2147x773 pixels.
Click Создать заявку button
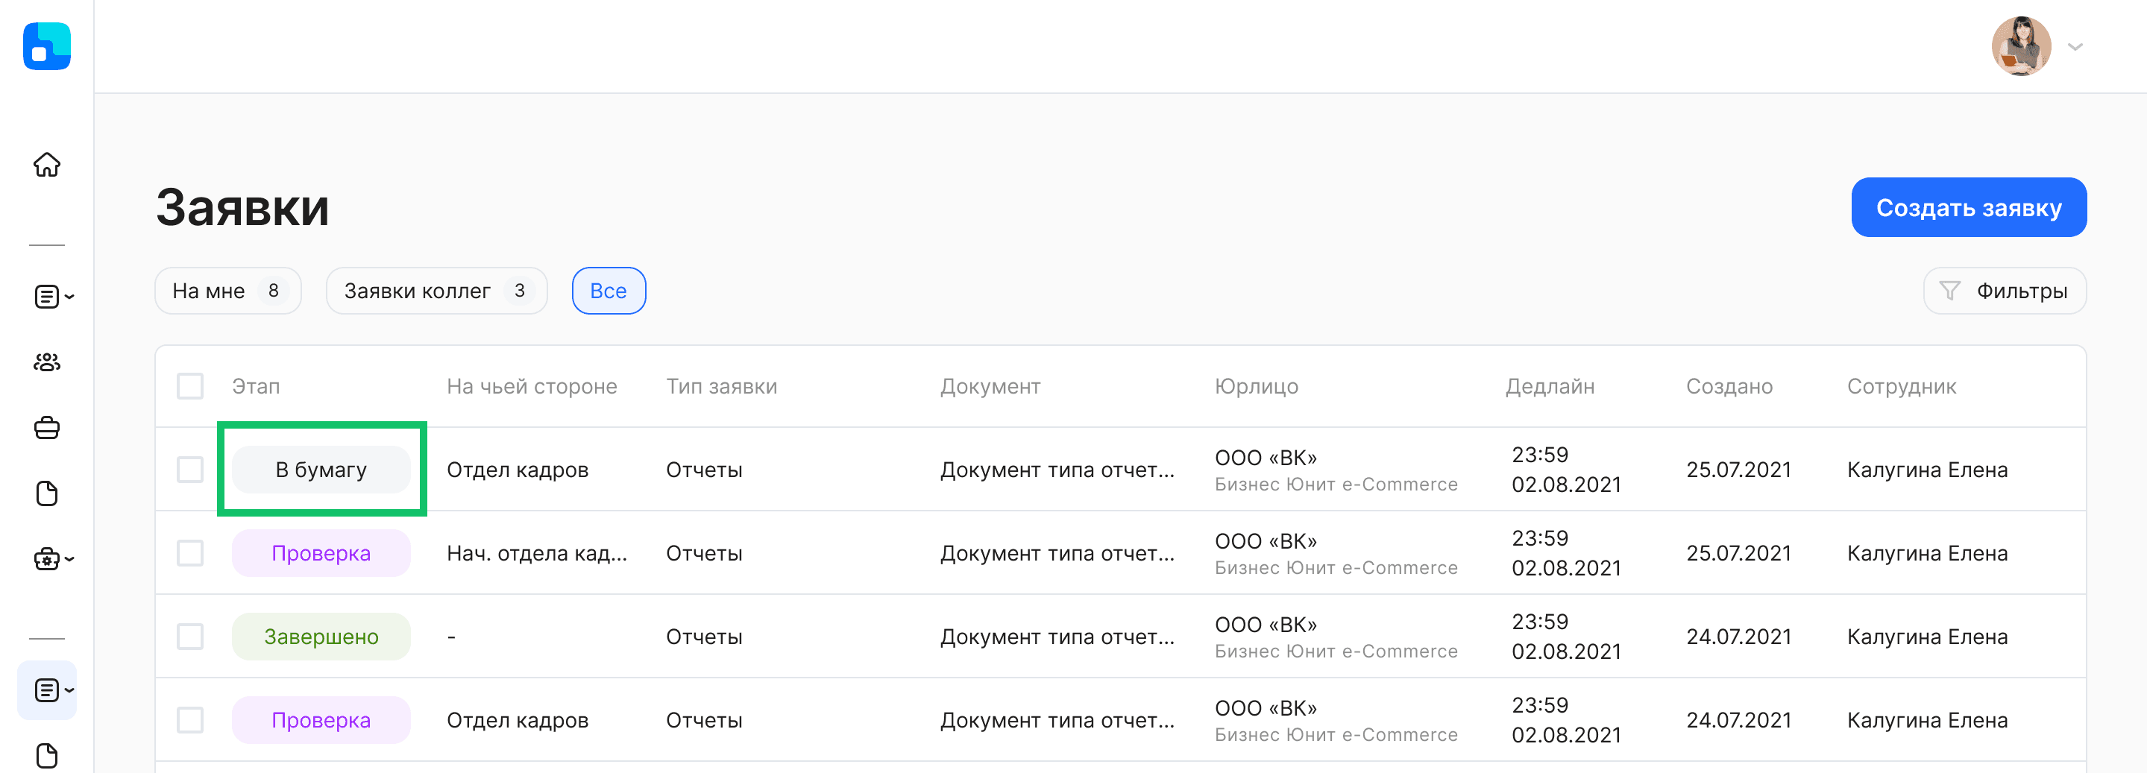tap(1969, 207)
